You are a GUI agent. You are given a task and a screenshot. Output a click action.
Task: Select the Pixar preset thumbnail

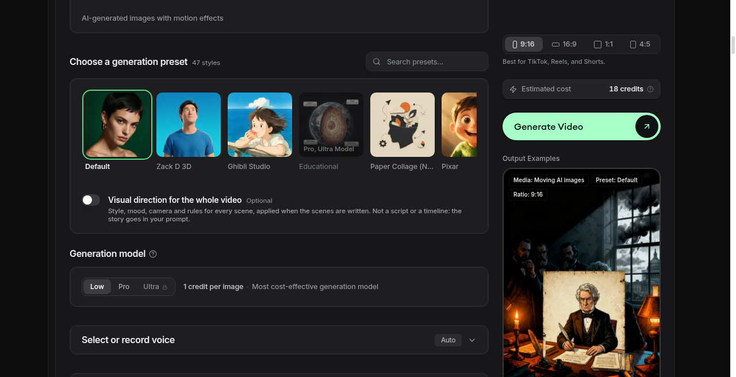point(459,125)
